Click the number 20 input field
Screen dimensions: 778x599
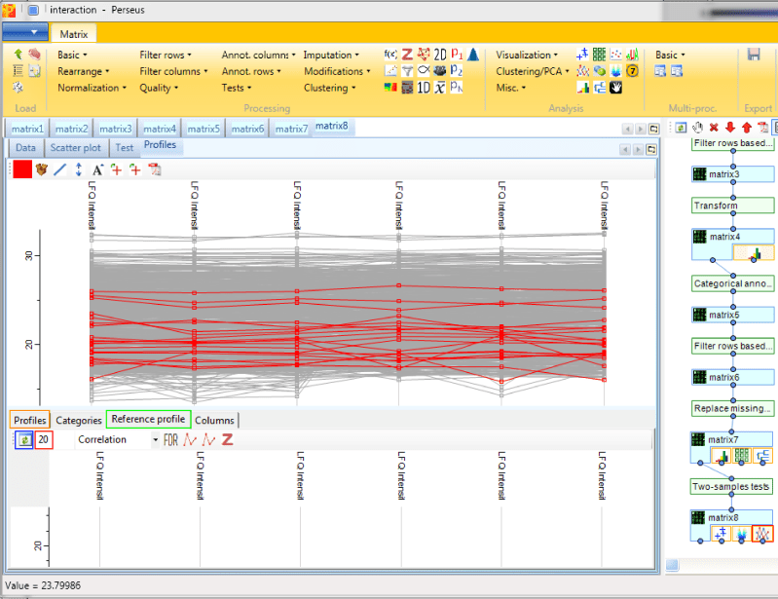[x=44, y=439]
